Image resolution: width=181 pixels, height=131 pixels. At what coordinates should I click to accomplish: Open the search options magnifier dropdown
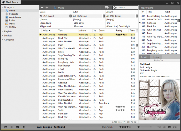coord(115,8)
